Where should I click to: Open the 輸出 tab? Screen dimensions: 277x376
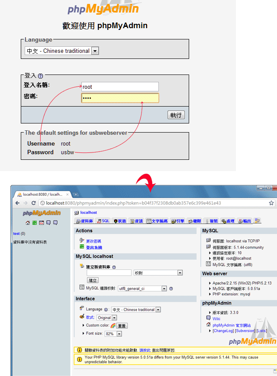point(245,221)
